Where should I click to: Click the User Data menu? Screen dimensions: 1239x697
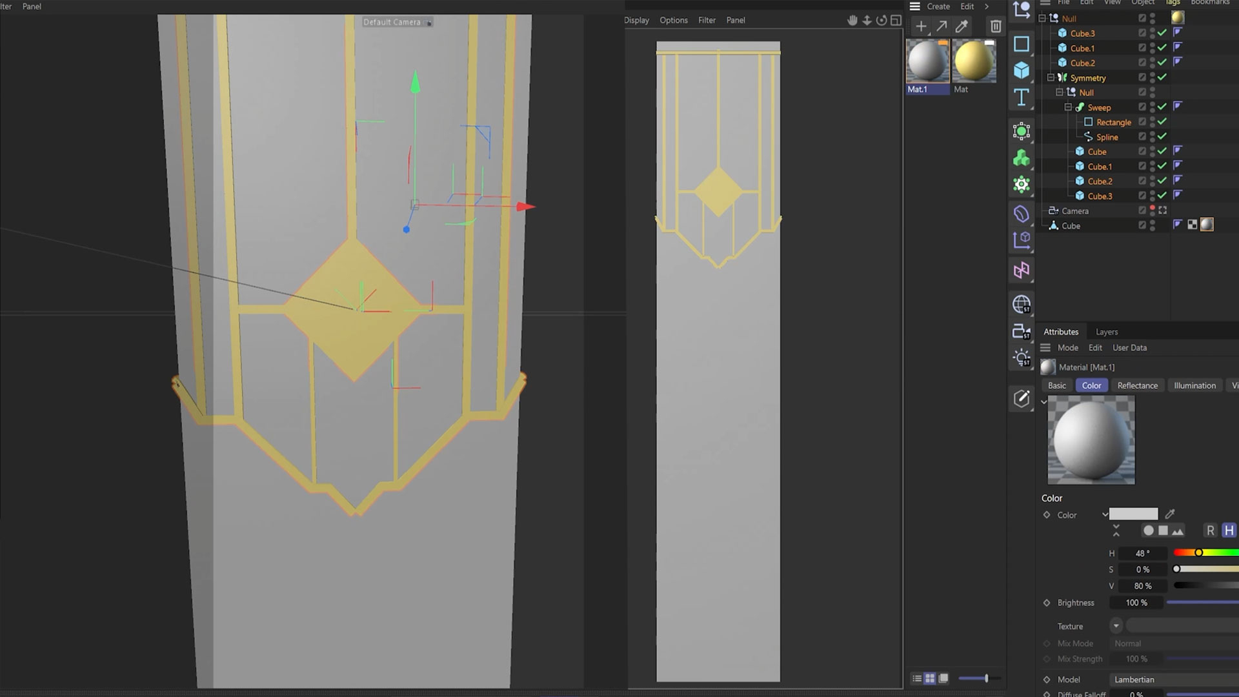[x=1129, y=348]
